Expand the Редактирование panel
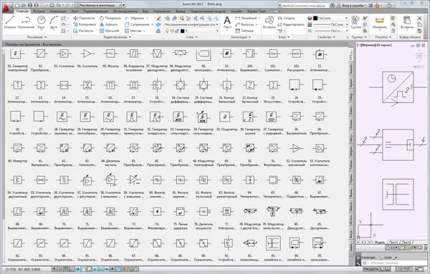The image size is (430, 274). click(117, 37)
